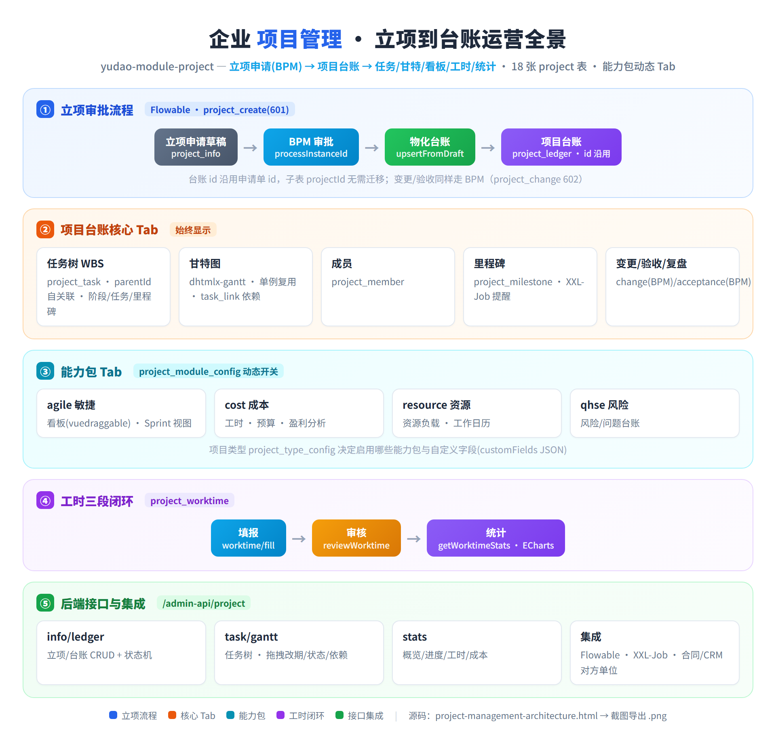Screen dimensions: 776x740
Task: Open the qhse 风险 capability card
Action: tap(655, 413)
